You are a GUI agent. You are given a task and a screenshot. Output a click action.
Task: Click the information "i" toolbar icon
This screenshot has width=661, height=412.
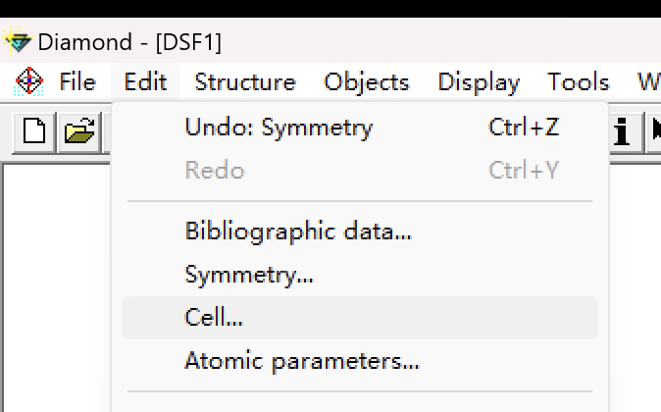(620, 132)
